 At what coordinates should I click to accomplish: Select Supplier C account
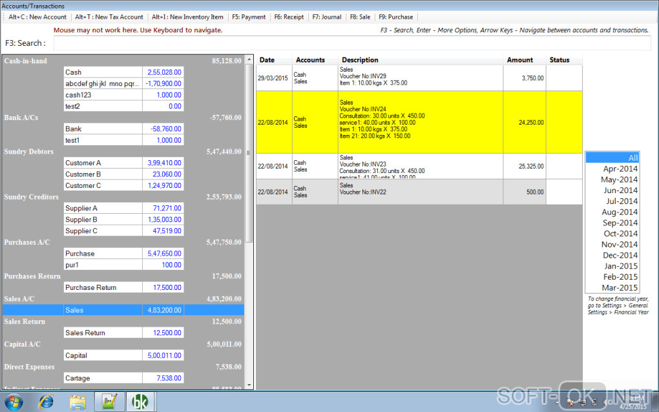click(123, 231)
